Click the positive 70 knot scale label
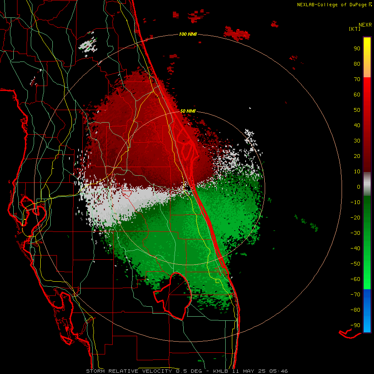This screenshot has width=374, height=374. (357, 79)
